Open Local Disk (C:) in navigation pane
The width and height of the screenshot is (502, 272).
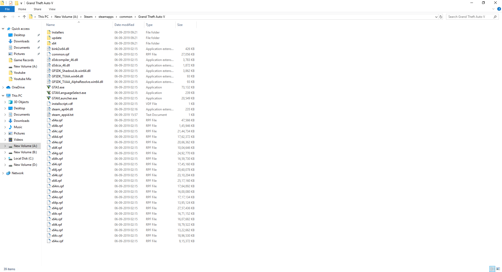pos(24,158)
